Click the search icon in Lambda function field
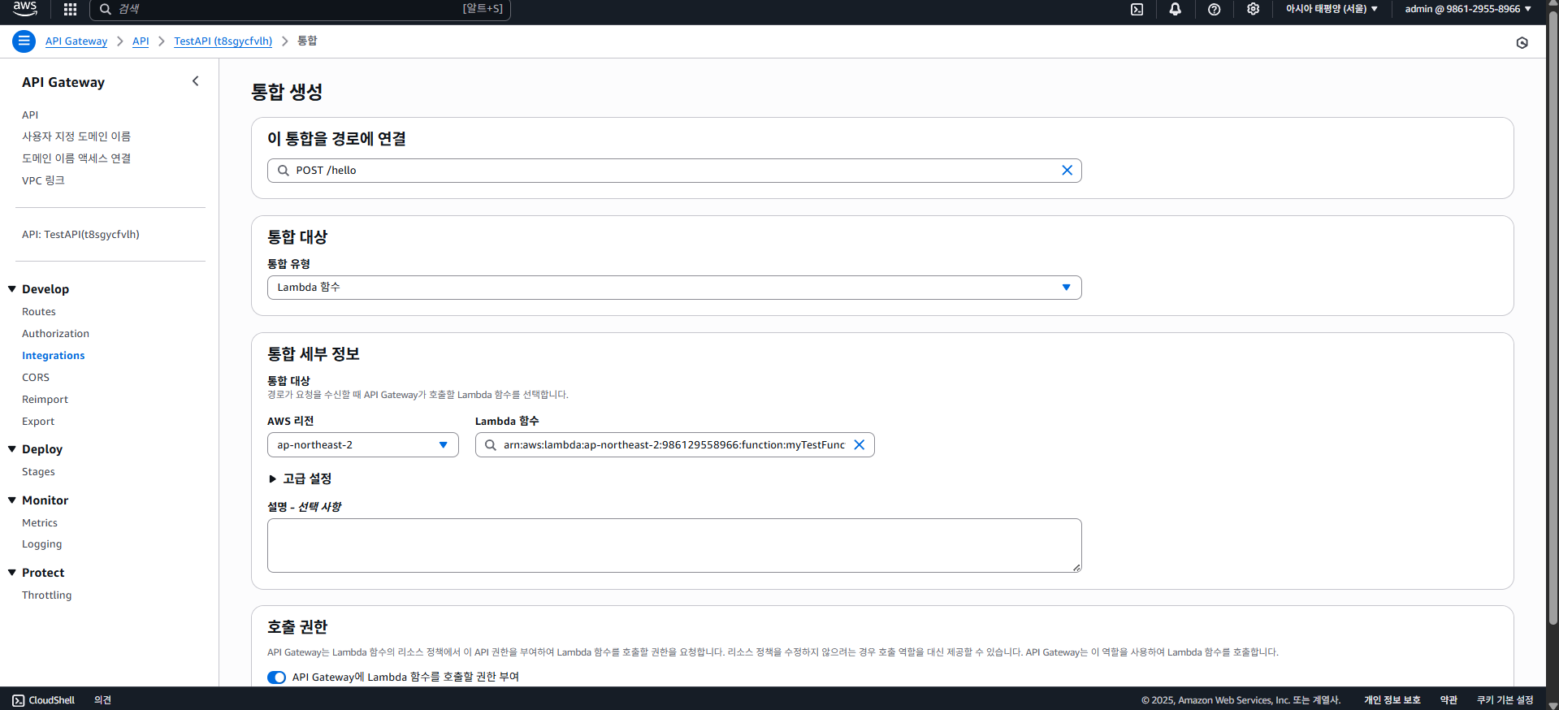The width and height of the screenshot is (1559, 710). (x=491, y=445)
